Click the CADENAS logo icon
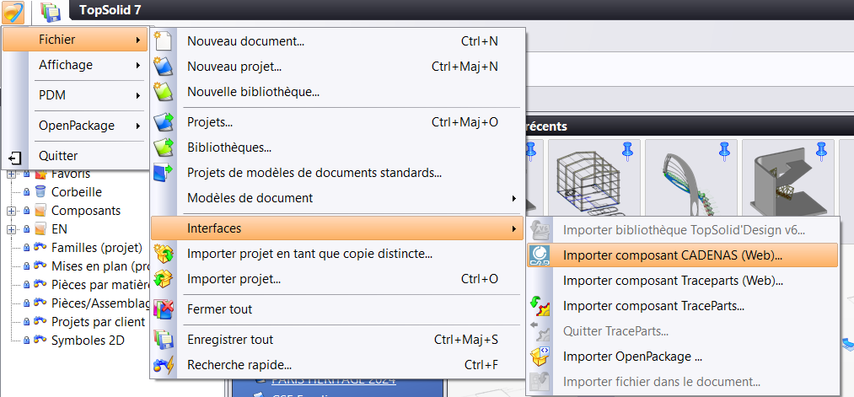 pos(540,255)
